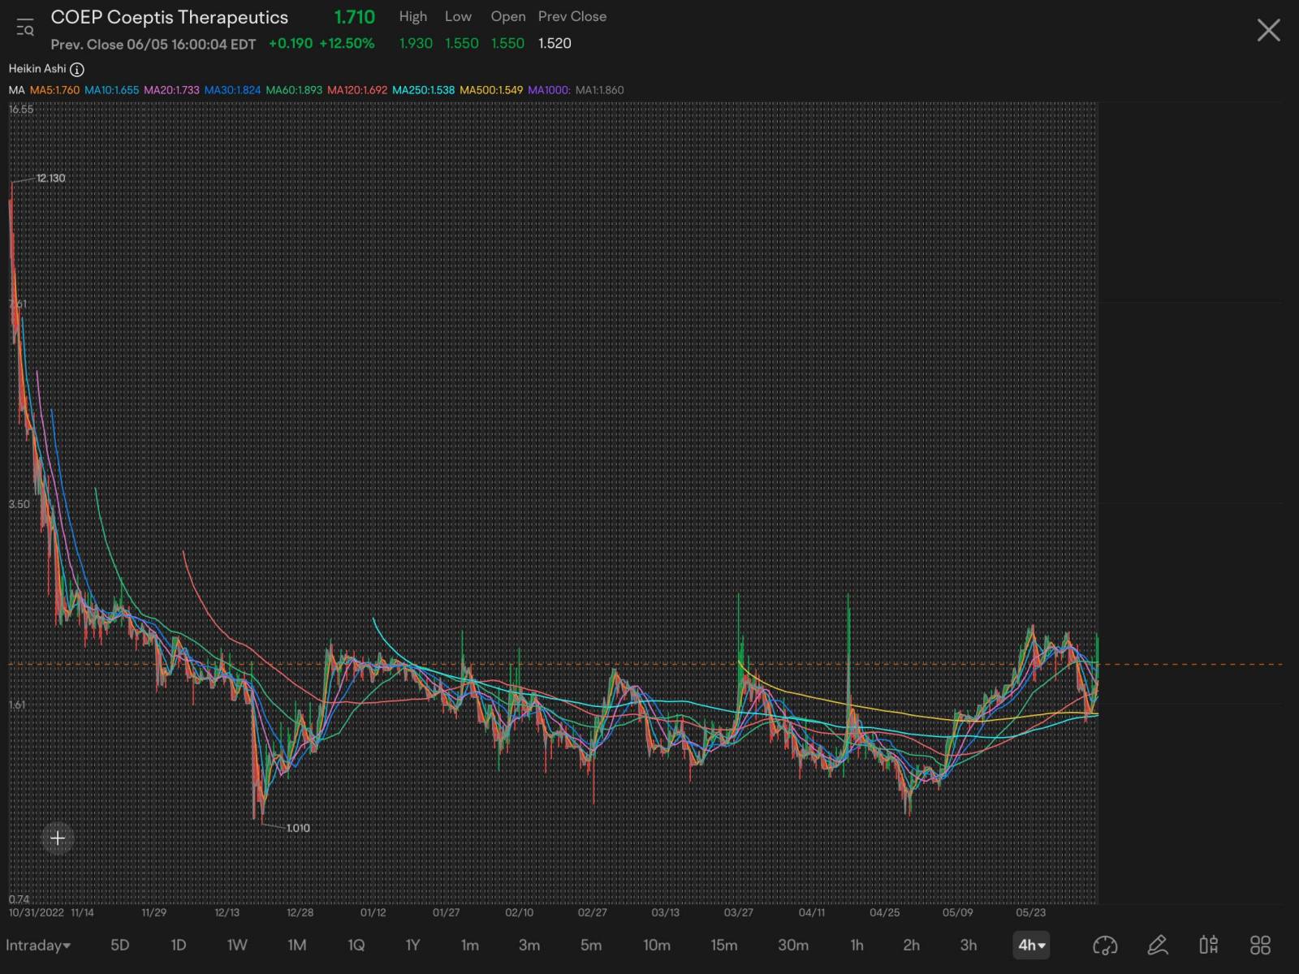
Task: Select MA5:1.760 indicator value
Action: 54,90
